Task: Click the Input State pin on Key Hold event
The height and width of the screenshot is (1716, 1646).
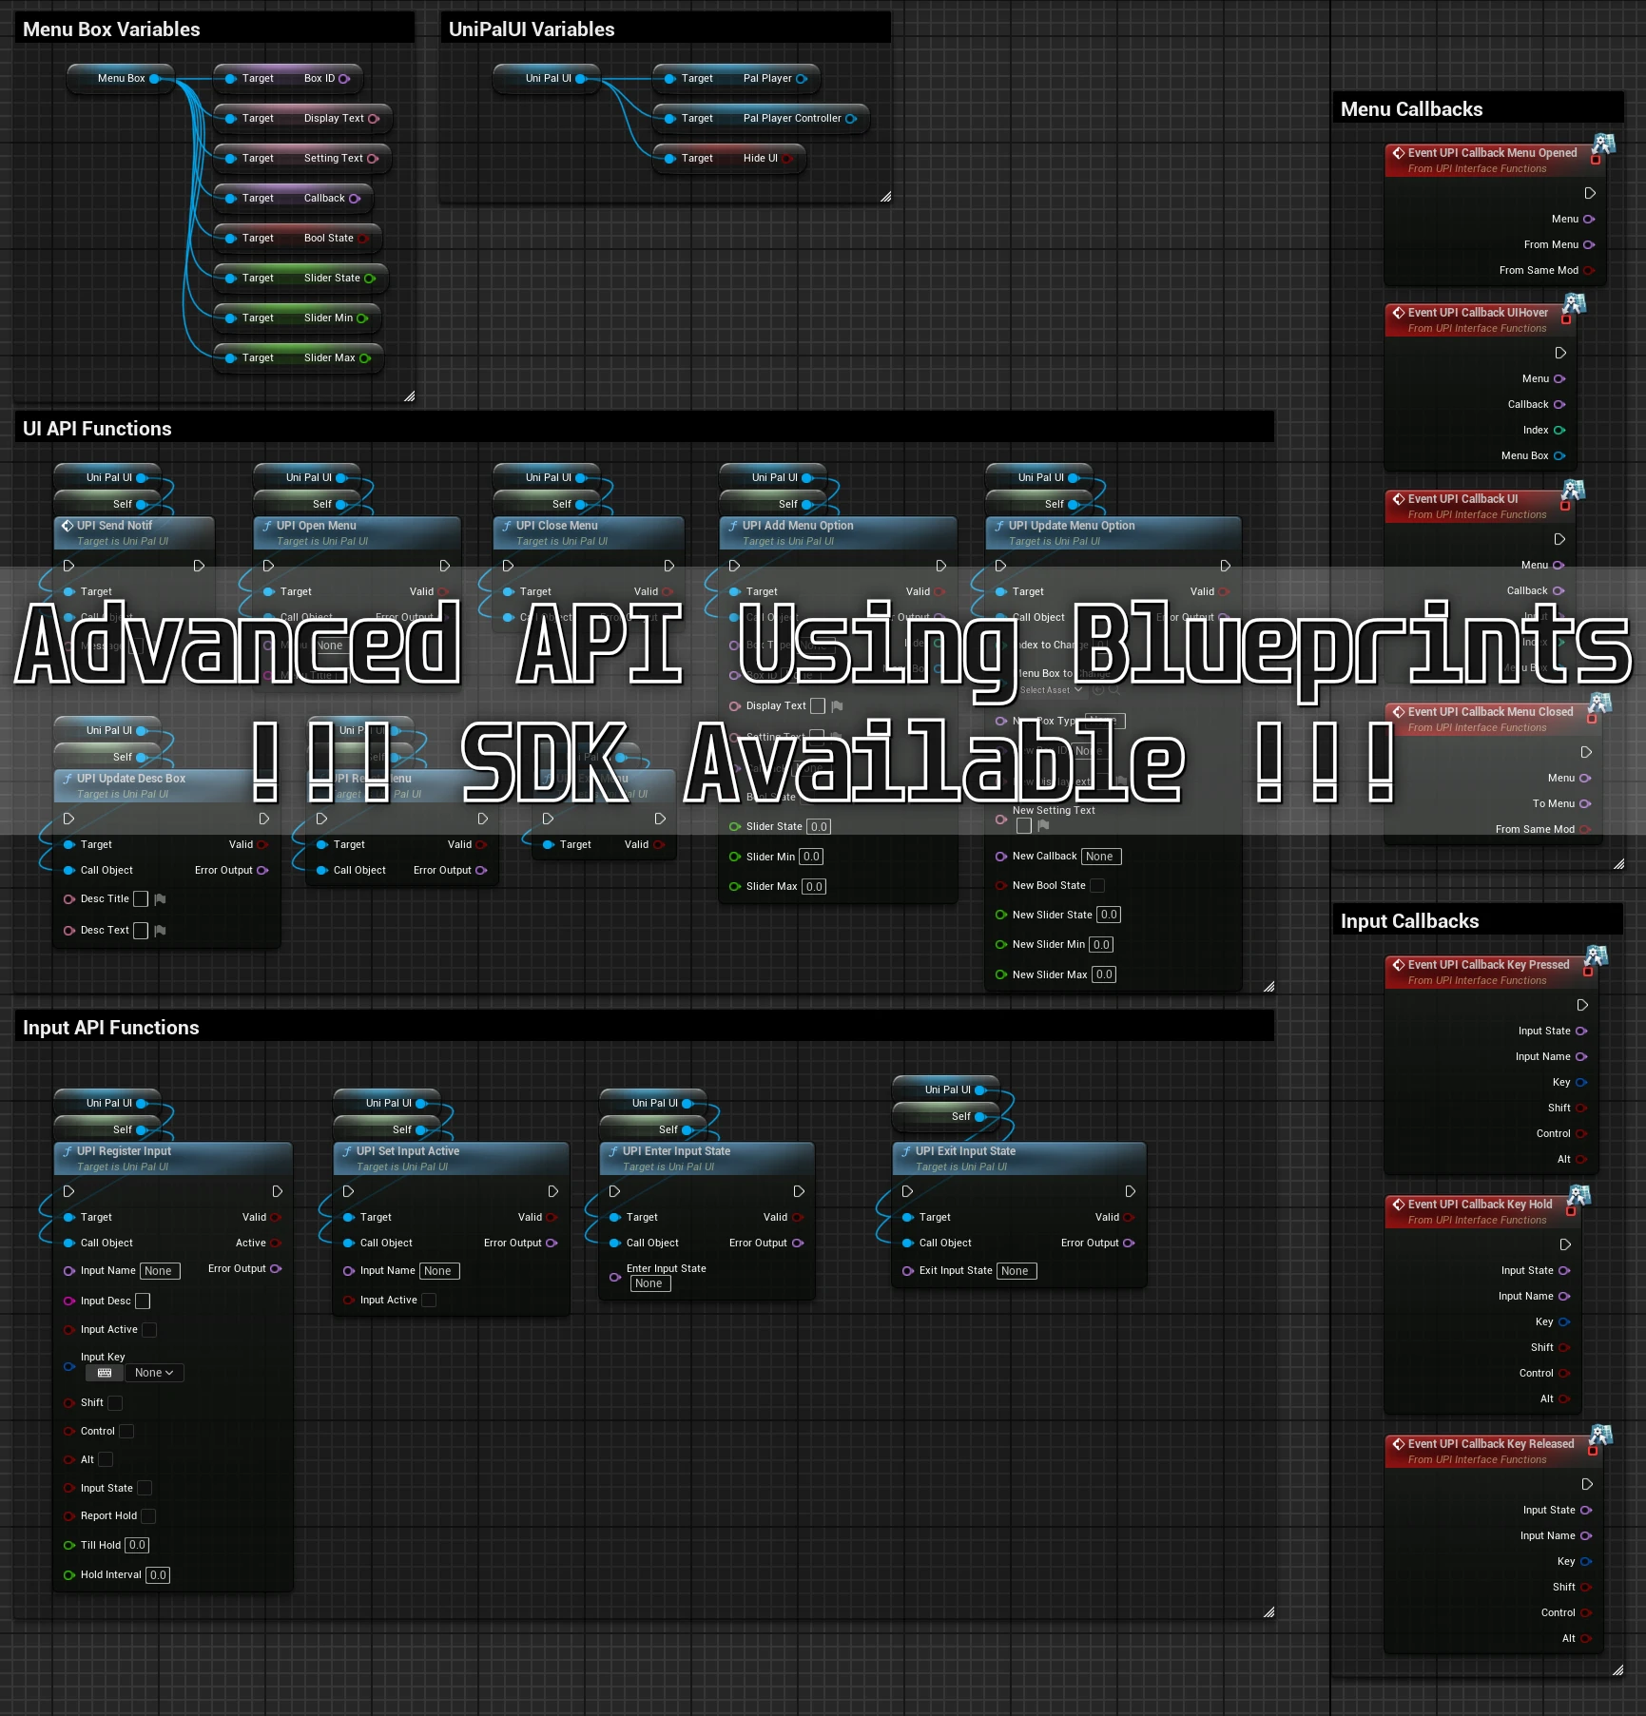Action: click(1564, 1271)
